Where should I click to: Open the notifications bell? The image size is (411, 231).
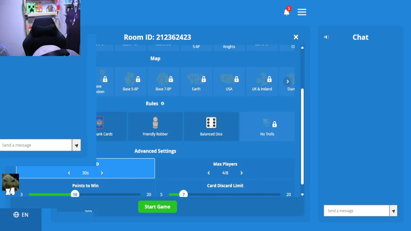click(286, 12)
